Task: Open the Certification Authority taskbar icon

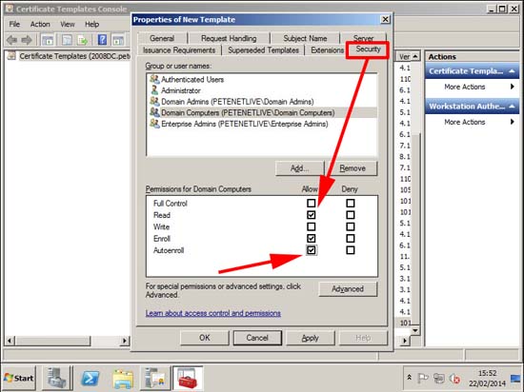Action: (x=155, y=379)
